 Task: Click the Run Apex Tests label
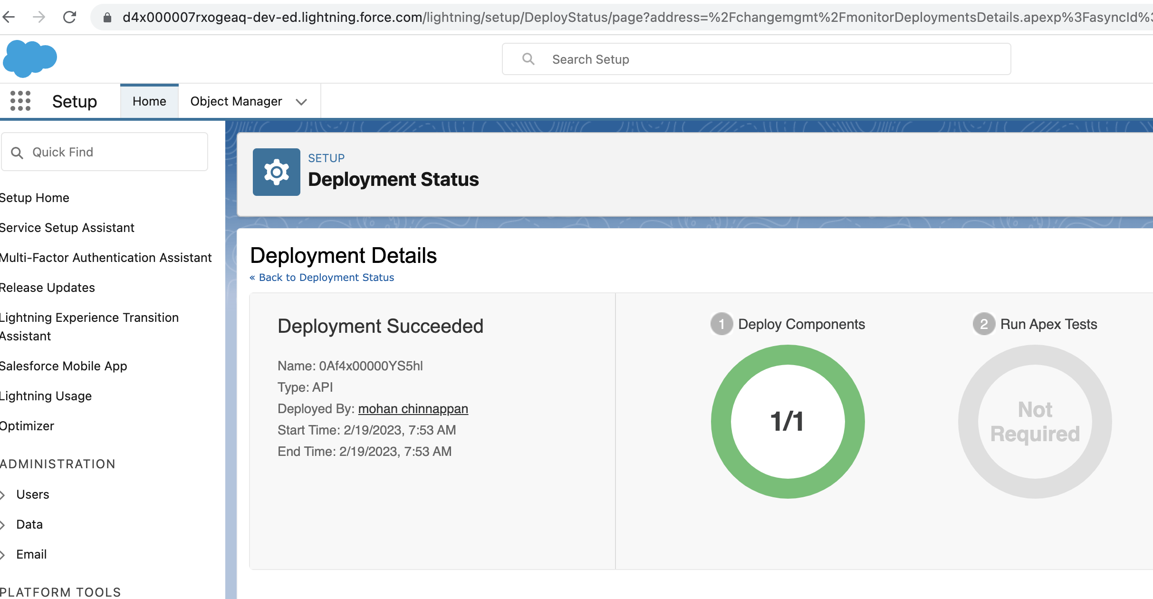coord(1049,324)
